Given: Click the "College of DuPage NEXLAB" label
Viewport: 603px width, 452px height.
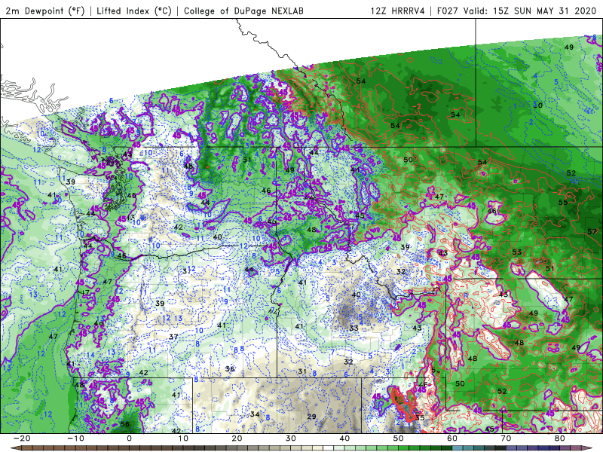Looking at the screenshot, I should (243, 11).
